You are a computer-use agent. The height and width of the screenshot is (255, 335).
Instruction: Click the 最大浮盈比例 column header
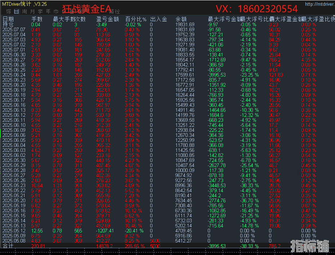pyautogui.click(x=318, y=19)
